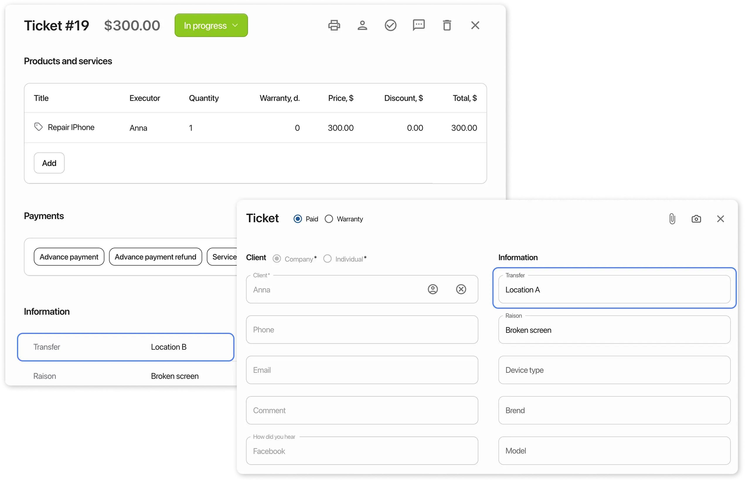Select the Paid radio button
This screenshot has height=481, width=745.
point(298,219)
